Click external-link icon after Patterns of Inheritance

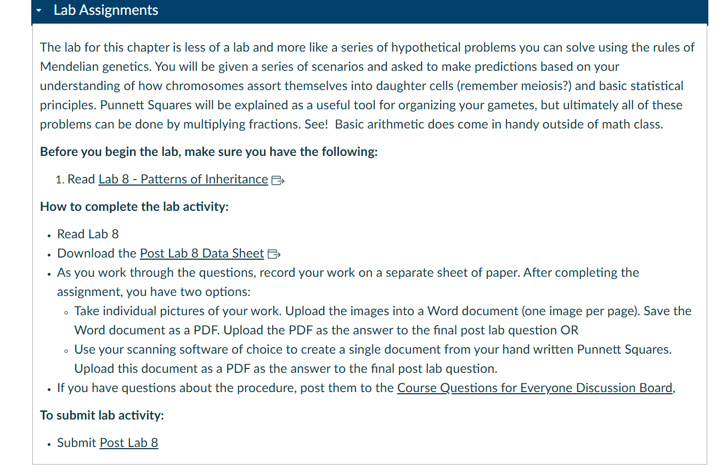(278, 180)
